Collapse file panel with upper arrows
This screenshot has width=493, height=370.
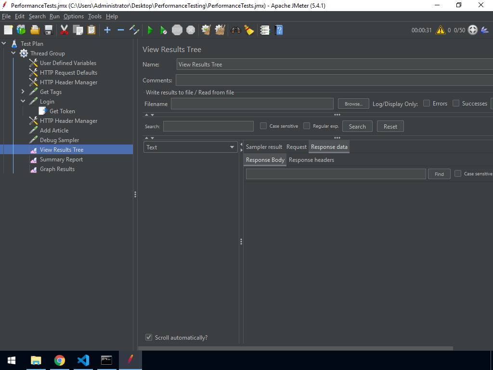tap(149, 115)
